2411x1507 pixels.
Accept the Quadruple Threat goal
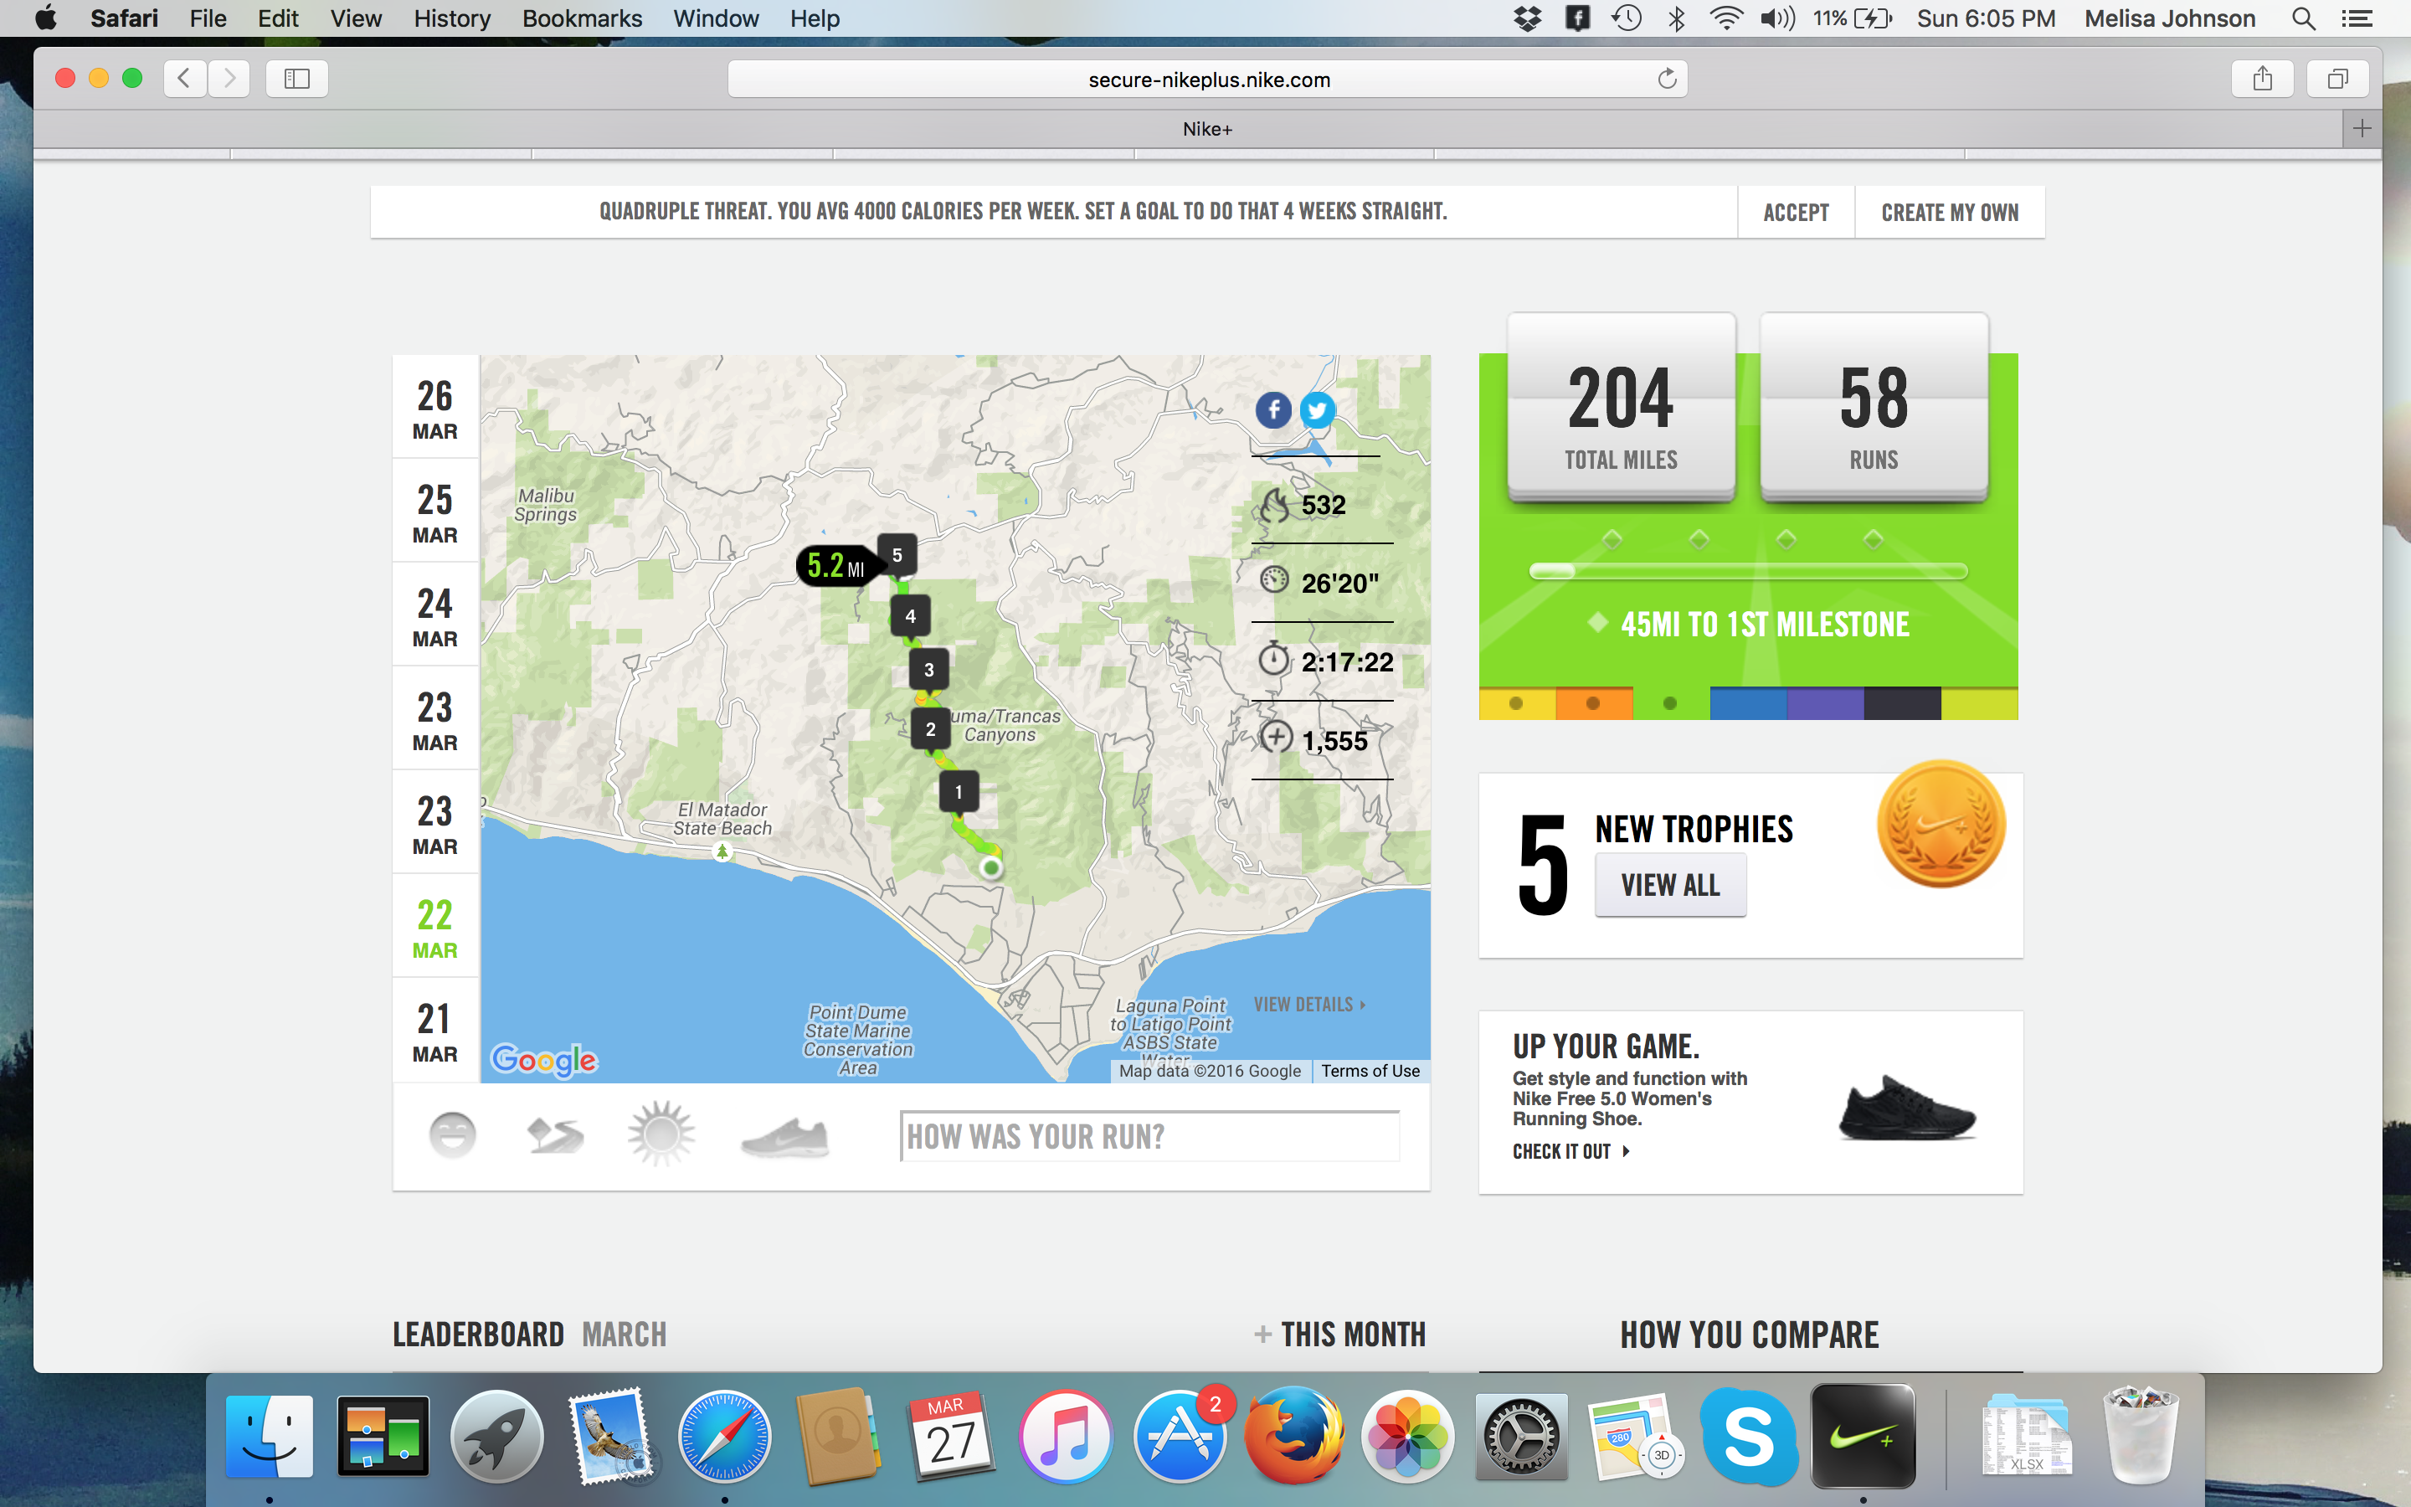click(1796, 213)
